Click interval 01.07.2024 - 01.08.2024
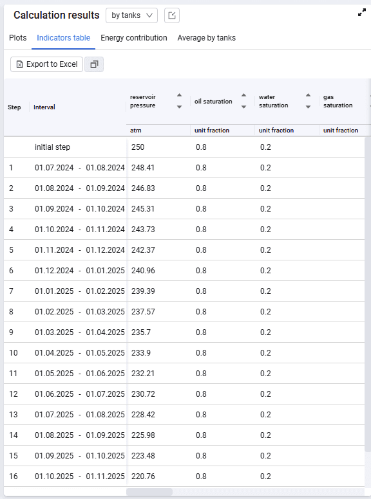Screen dimensions: 371x499 click(80, 168)
